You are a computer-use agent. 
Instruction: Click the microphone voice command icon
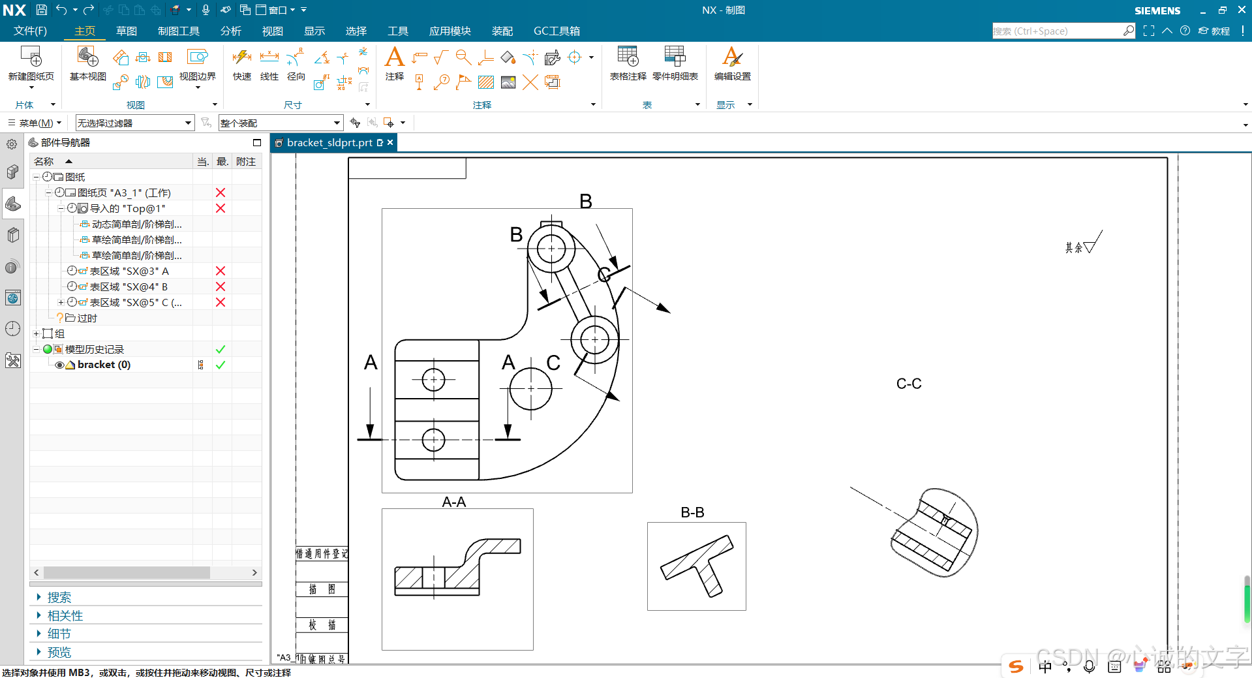click(x=206, y=10)
